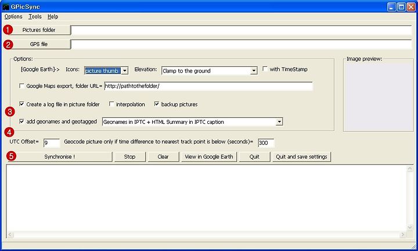
Task: Click the GPicSync title bar app icon
Action: pos(6,6)
